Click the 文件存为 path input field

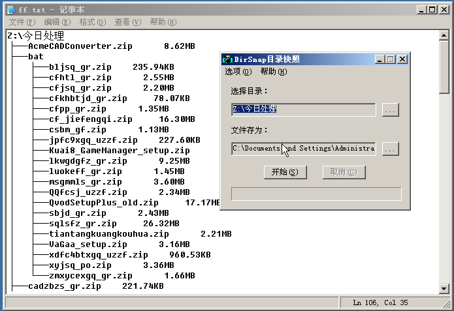tap(304, 149)
